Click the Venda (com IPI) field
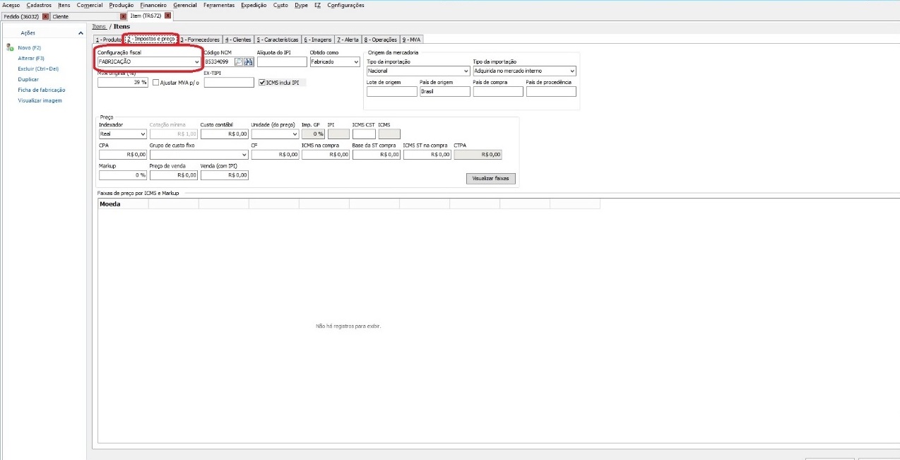The height and width of the screenshot is (460, 900). tap(225, 175)
